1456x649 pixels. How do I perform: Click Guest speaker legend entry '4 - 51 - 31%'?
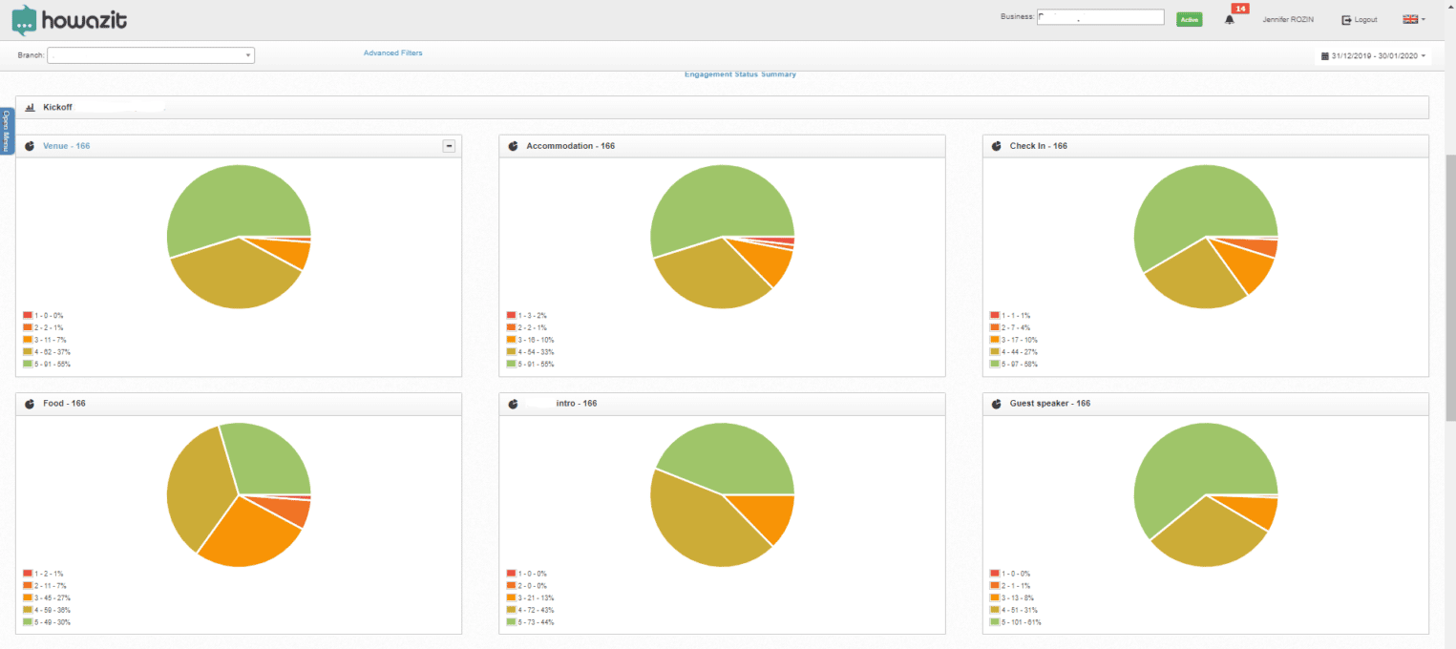point(1013,610)
